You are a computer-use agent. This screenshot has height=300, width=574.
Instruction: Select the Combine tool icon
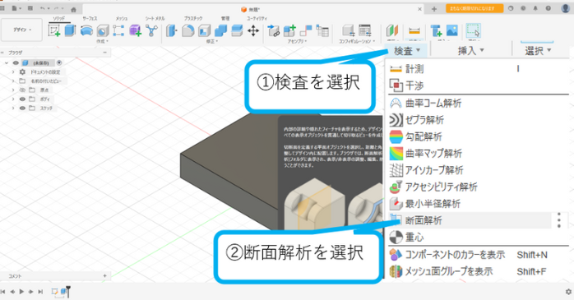click(x=220, y=30)
